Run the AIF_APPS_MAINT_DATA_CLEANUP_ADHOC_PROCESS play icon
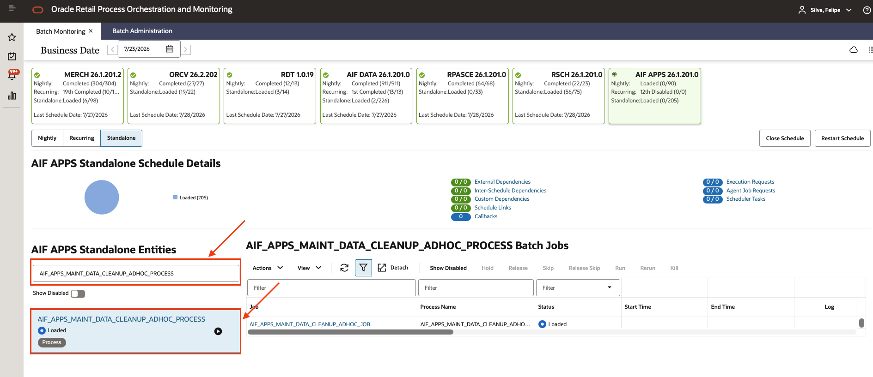The image size is (873, 377). click(218, 331)
